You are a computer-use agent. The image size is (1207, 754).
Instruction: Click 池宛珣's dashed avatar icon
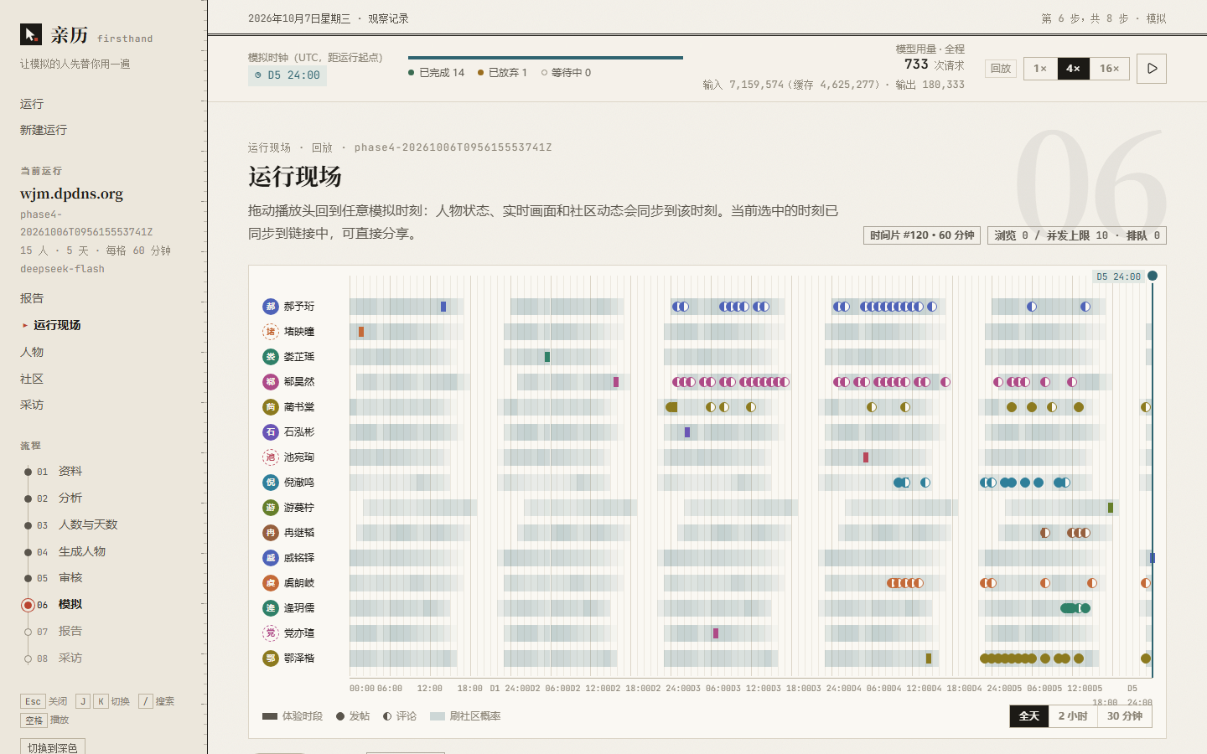[x=271, y=457]
